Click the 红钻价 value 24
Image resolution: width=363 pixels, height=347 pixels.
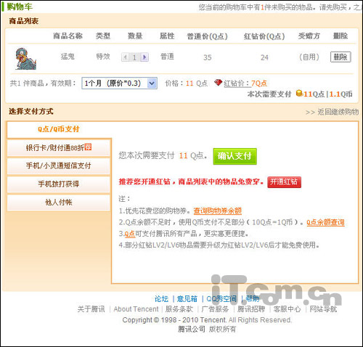coord(264,57)
